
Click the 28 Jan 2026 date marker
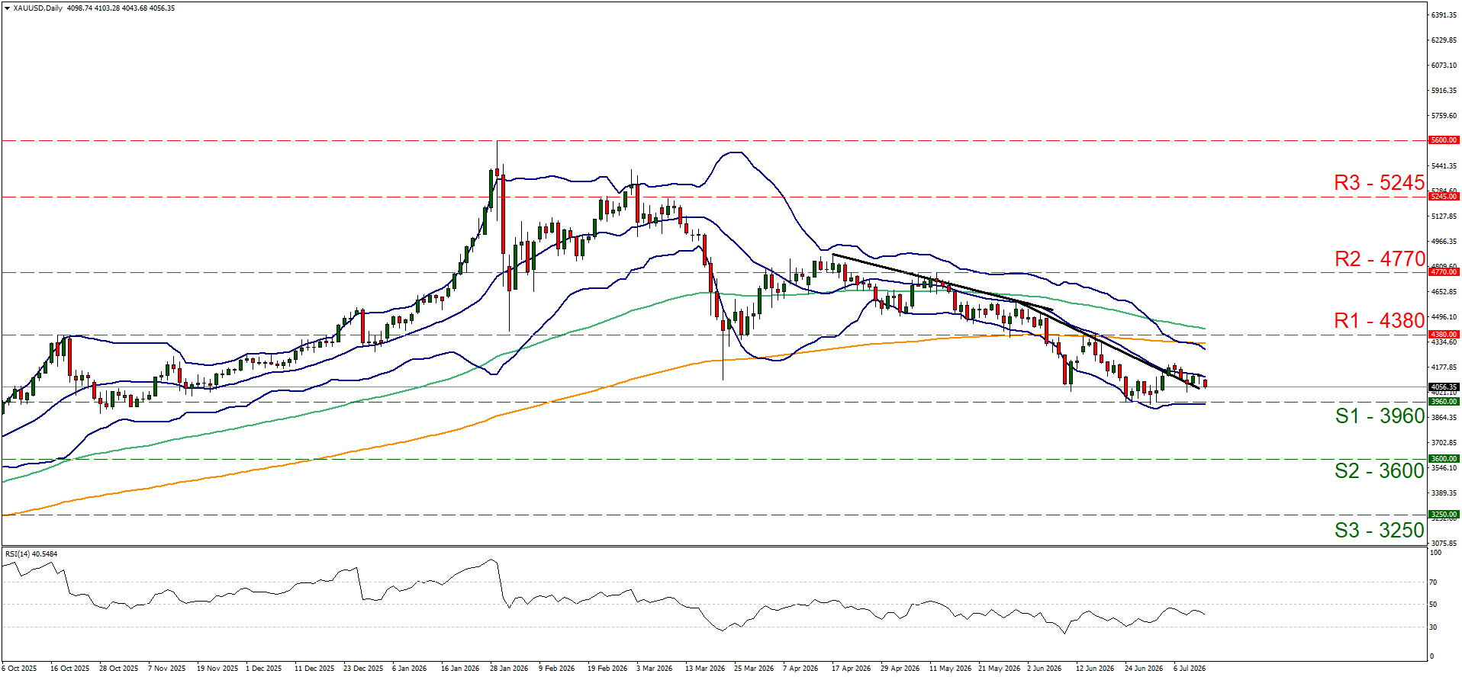[509, 669]
